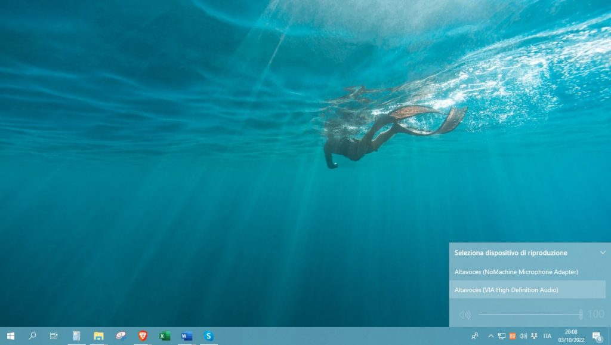
Task: Click the ITA input language indicator
Action: coord(547,336)
